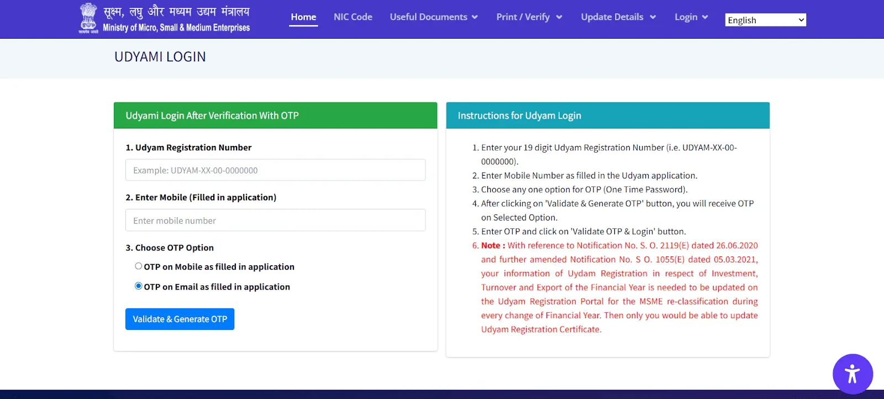The width and height of the screenshot is (884, 399).
Task: Focus the Udyam Registration Number field
Action: click(x=275, y=170)
